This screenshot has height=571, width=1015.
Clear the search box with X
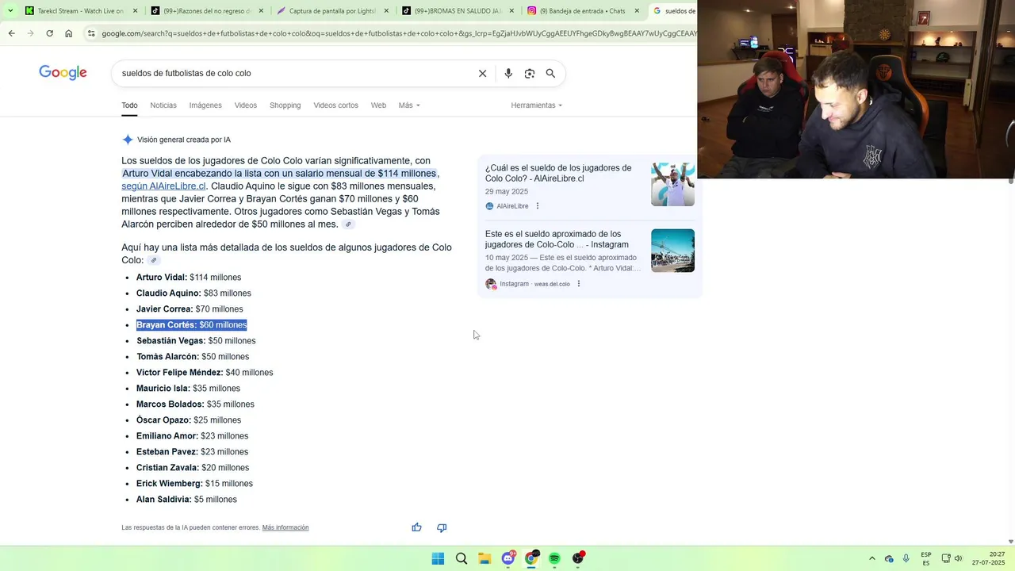482,73
